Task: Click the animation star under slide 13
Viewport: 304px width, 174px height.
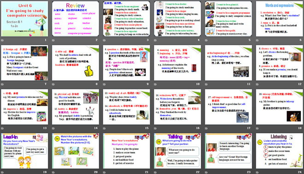Action: pos(2,128)
